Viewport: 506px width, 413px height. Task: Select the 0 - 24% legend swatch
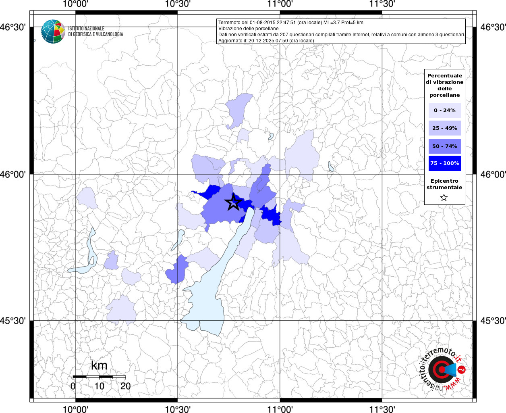444,110
